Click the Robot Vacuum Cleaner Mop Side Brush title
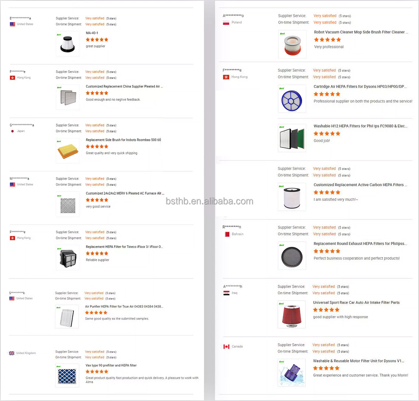Viewport: 419px width, 401px height. point(361,32)
